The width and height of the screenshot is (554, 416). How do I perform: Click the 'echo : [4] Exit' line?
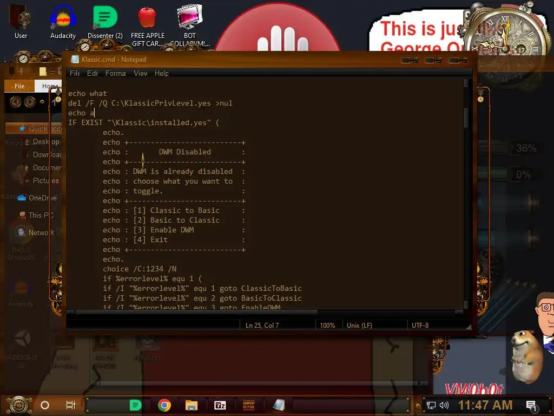174,240
